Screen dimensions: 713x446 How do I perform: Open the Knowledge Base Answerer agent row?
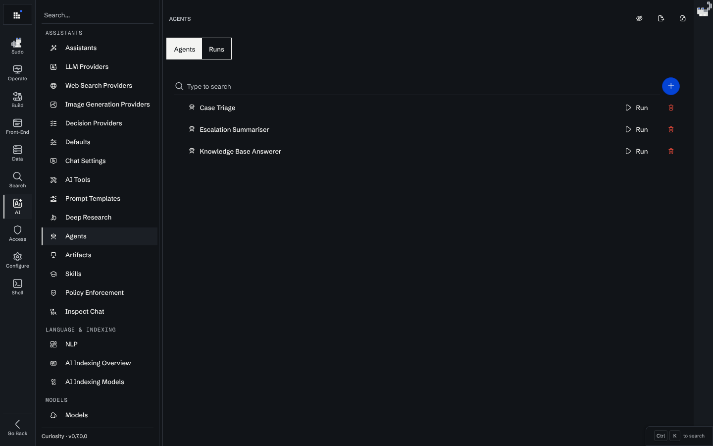click(x=427, y=151)
